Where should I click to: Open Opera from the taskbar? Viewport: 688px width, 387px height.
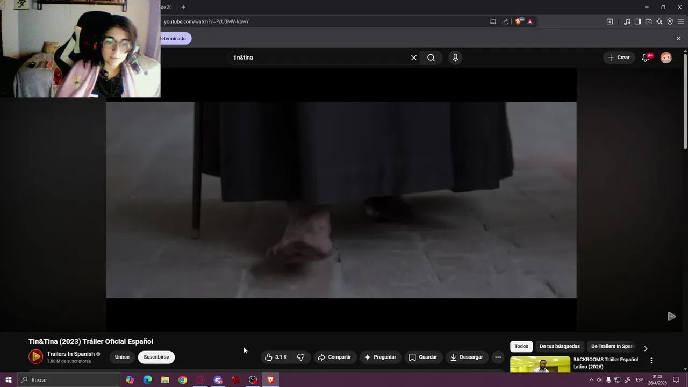click(200, 380)
